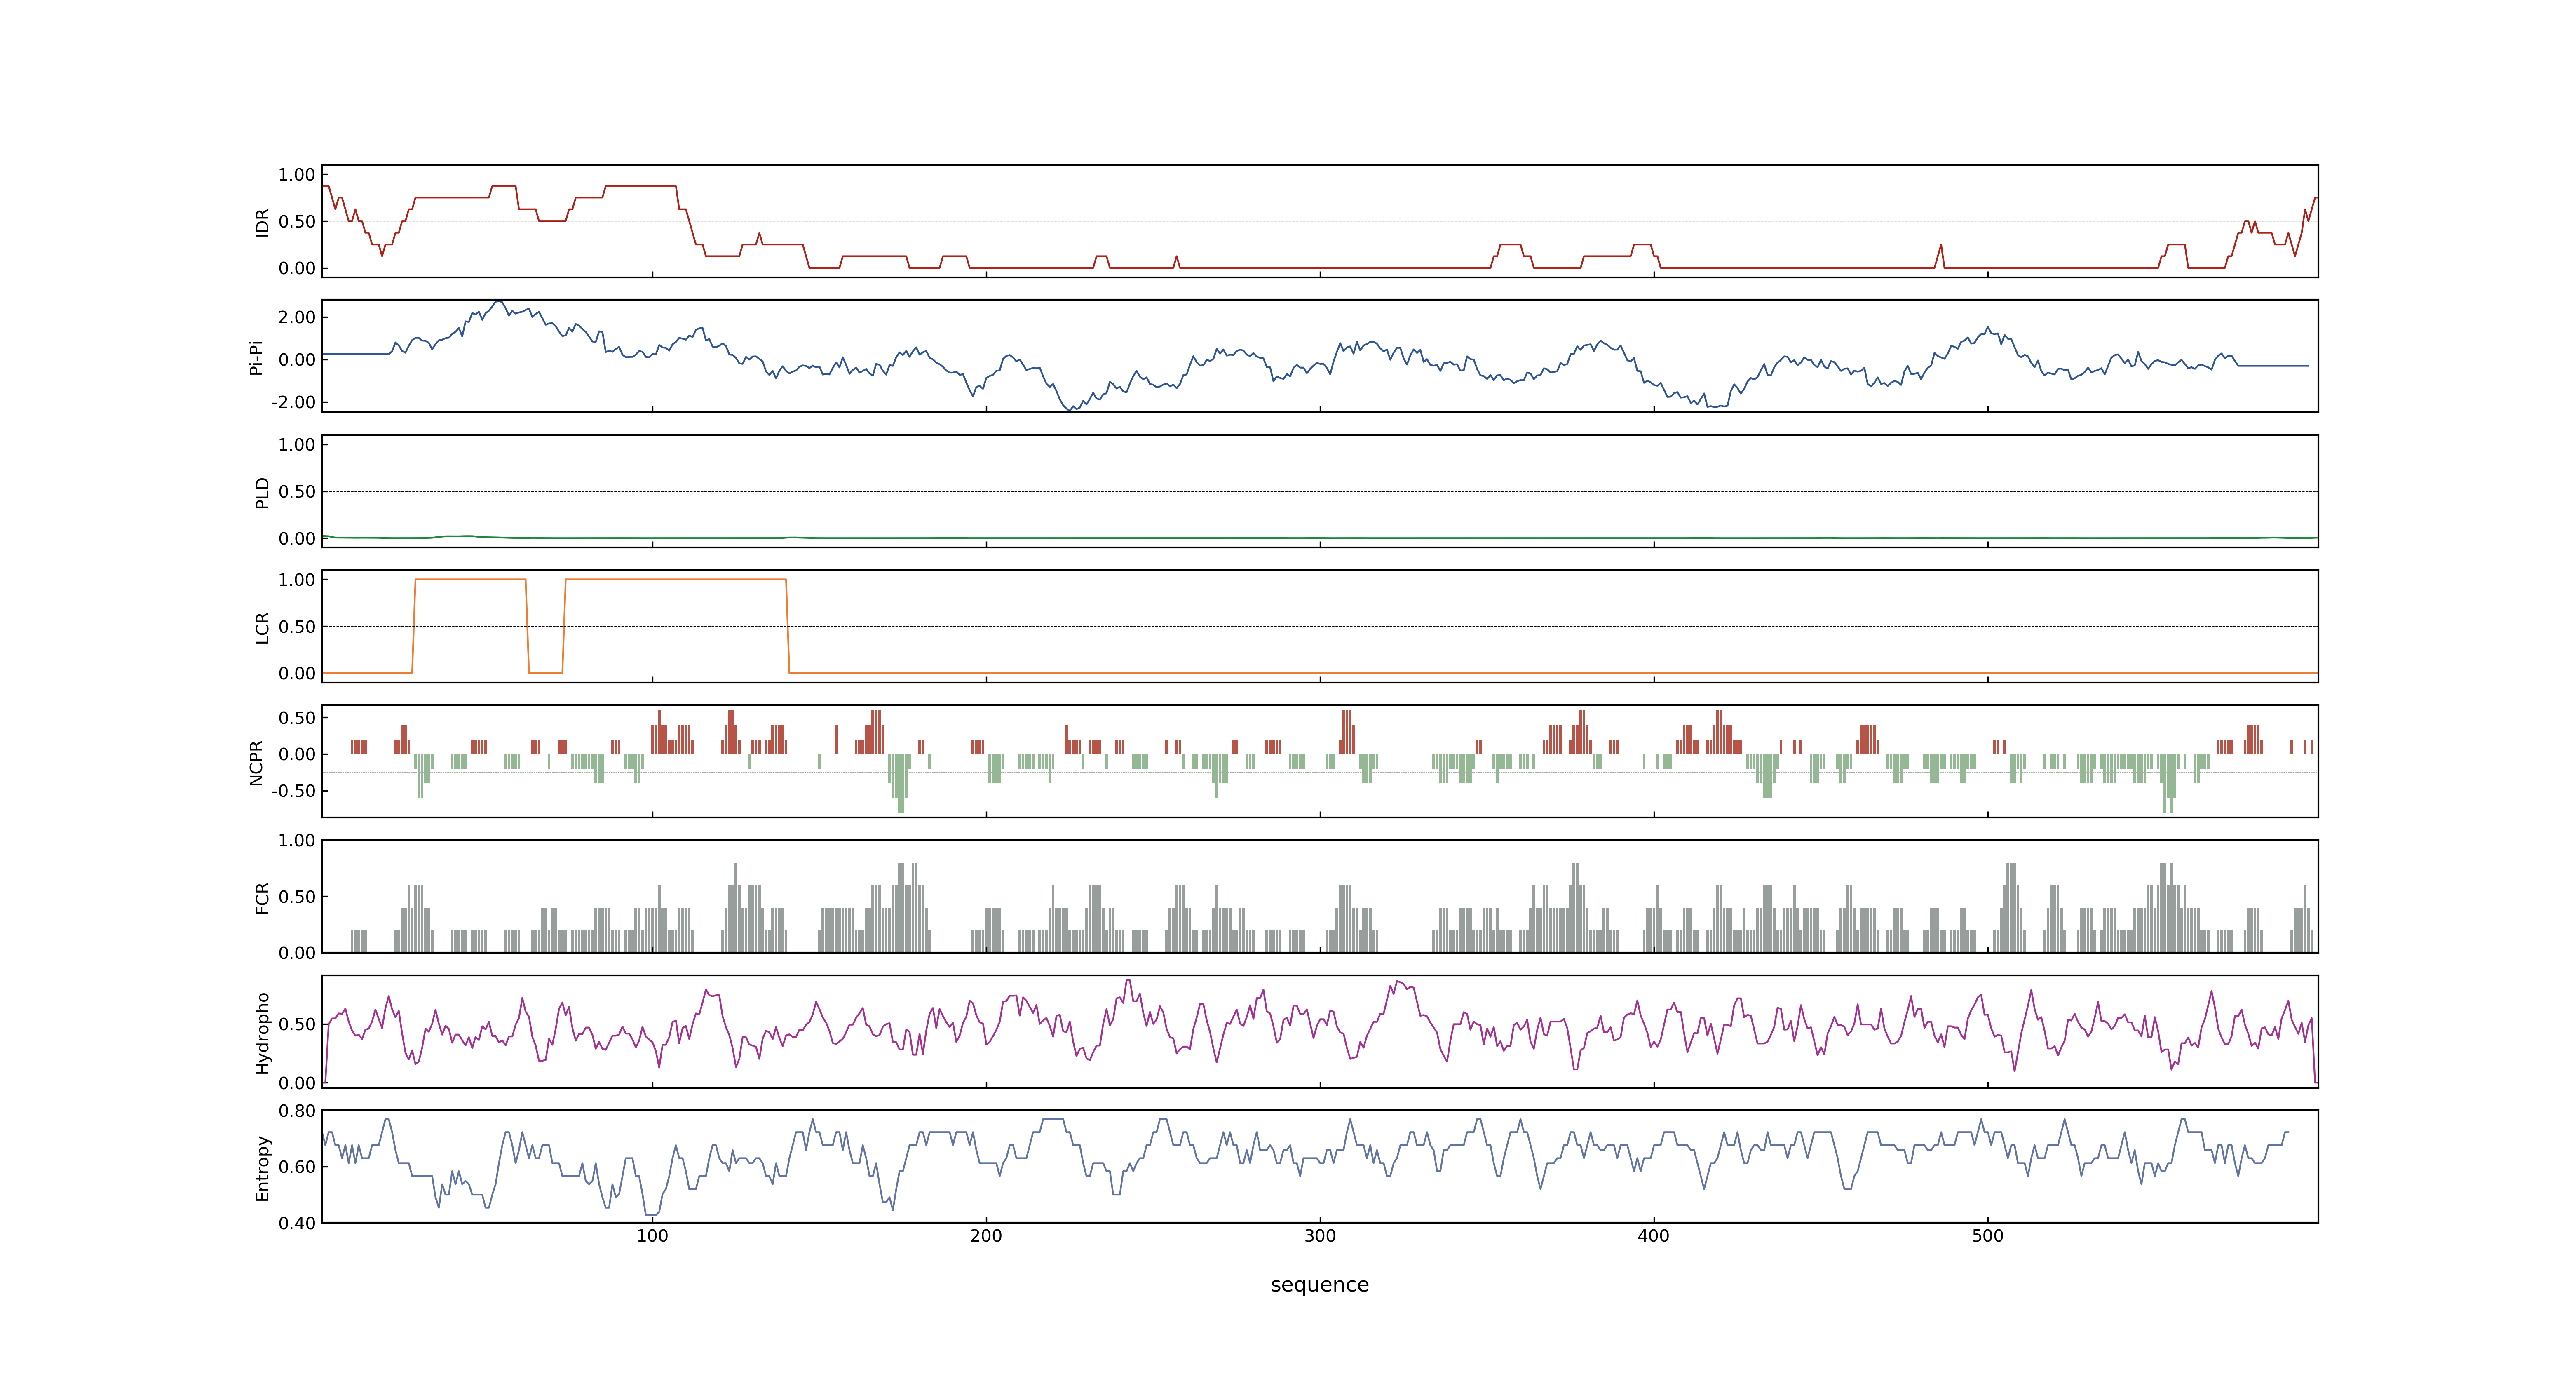Image resolution: width=2576 pixels, height=1374 pixels.
Task: Click the 0.40 tick of the Entropy panel
Action: point(297,1223)
